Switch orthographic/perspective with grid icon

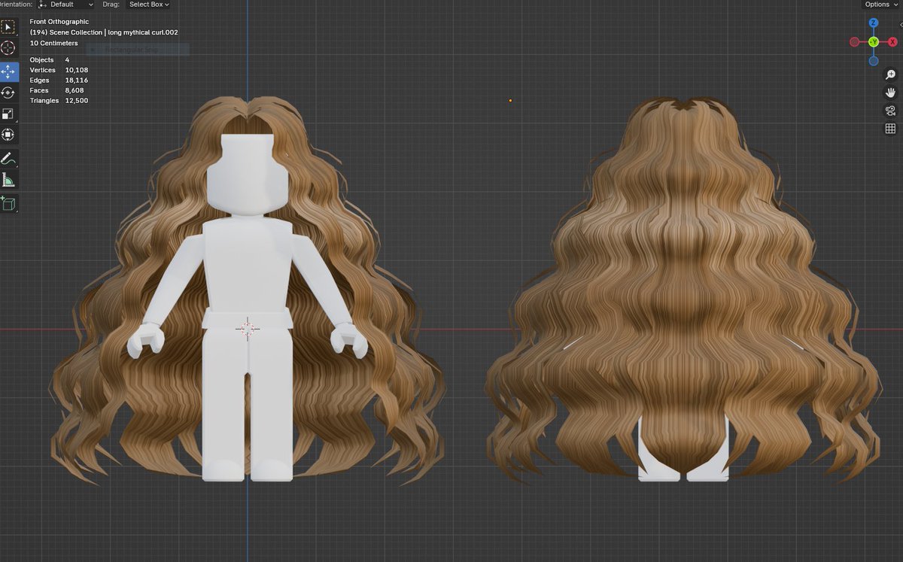(x=890, y=129)
